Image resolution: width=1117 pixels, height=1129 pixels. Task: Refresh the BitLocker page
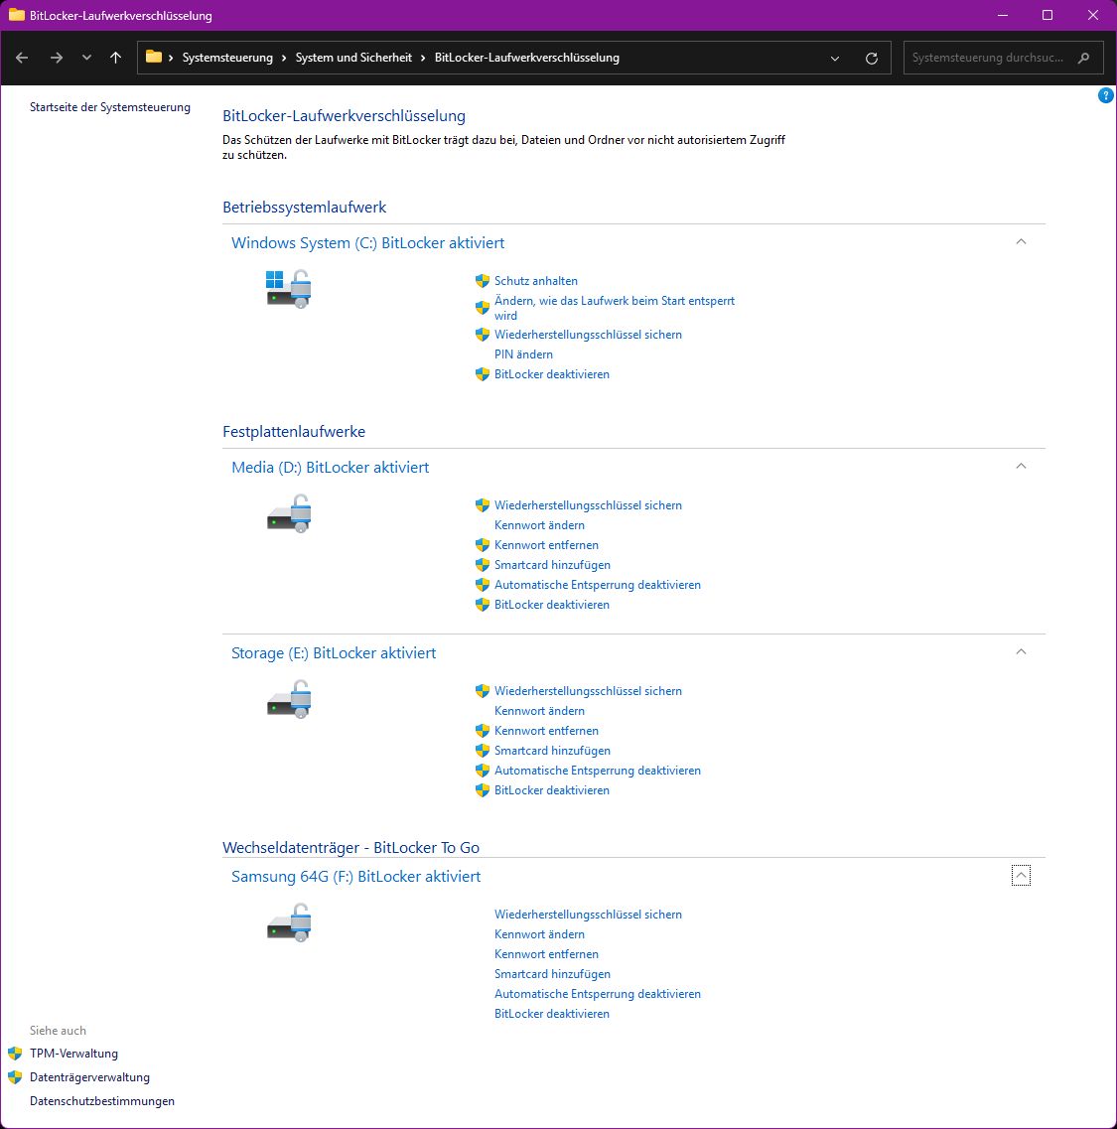pos(872,59)
